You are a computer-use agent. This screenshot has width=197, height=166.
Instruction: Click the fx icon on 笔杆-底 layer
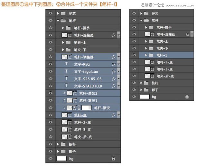114,115
